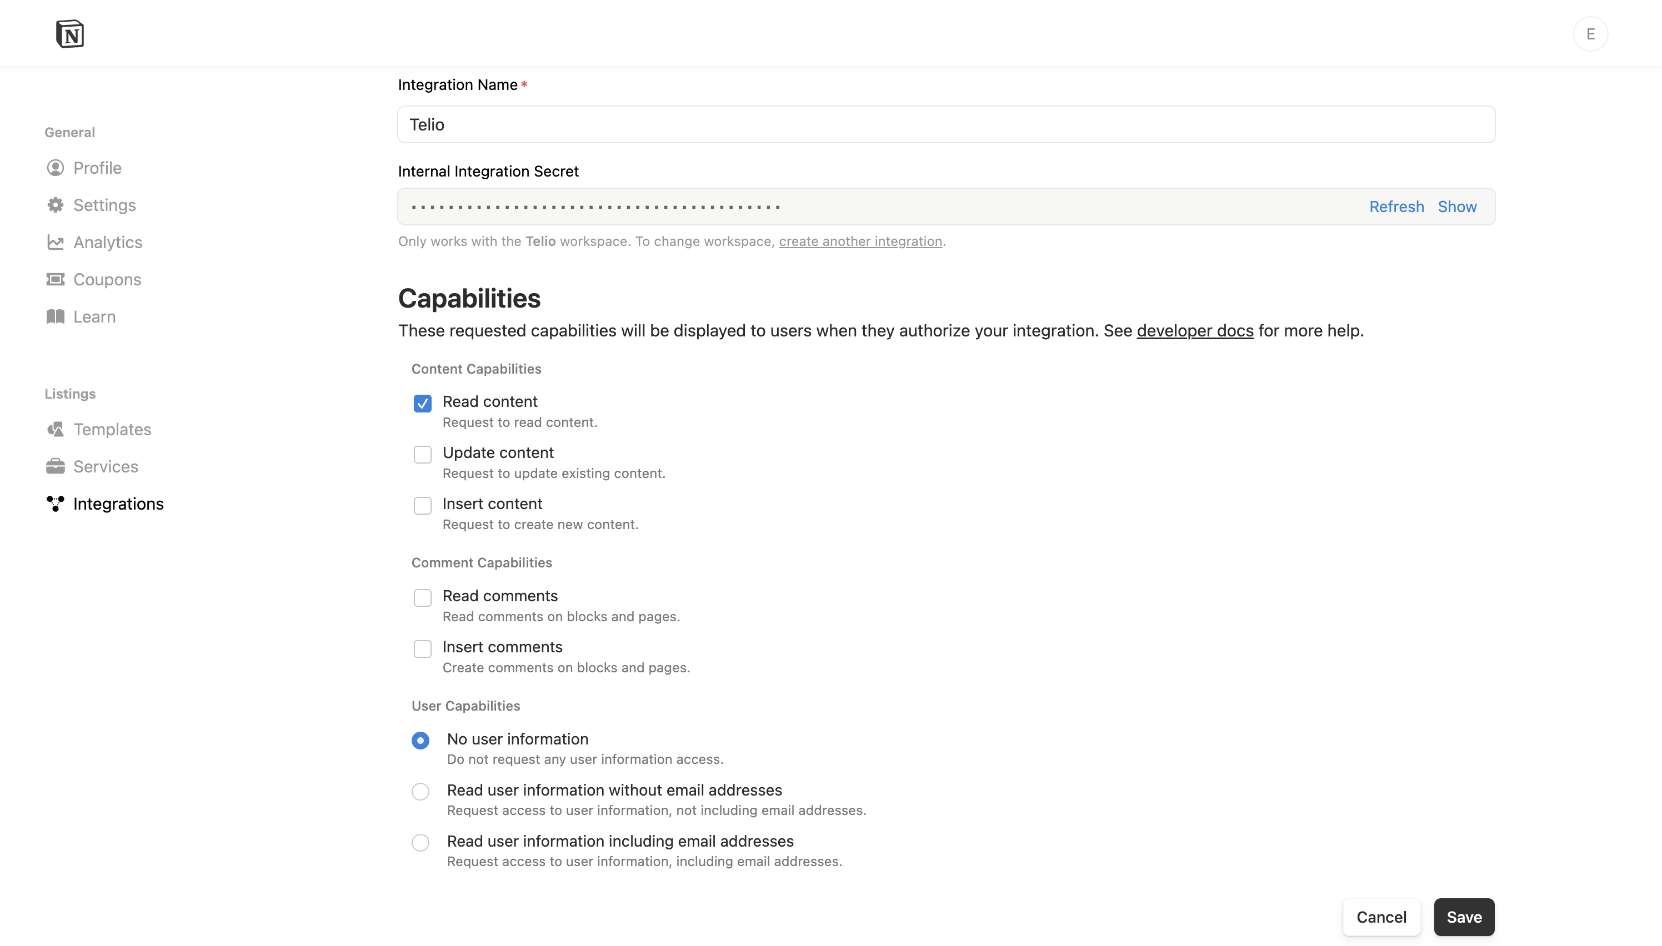Image resolution: width=1662 pixels, height=946 pixels.
Task: Open the Profile sidebar icon
Action: click(x=55, y=168)
